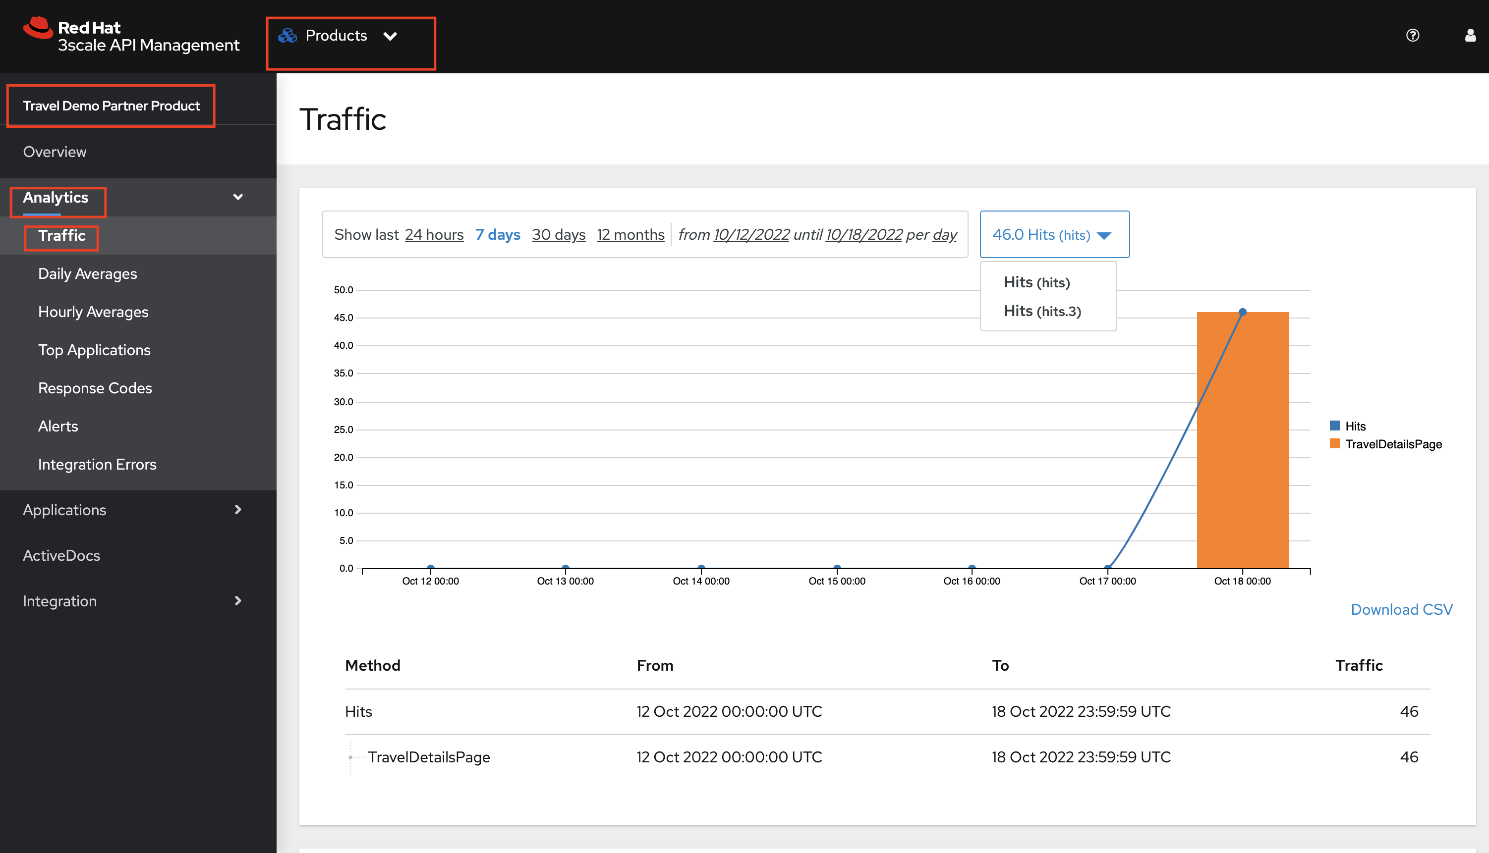This screenshot has width=1489, height=853.
Task: Select Hits (hits.3) metric option
Action: (1041, 310)
